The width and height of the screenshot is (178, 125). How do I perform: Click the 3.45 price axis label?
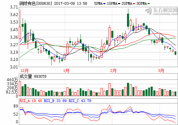coord(14,30)
